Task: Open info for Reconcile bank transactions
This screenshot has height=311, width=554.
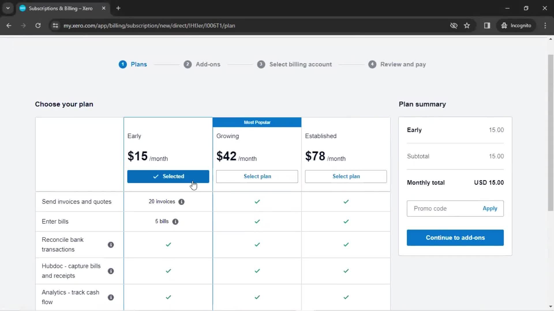Action: coord(111,245)
